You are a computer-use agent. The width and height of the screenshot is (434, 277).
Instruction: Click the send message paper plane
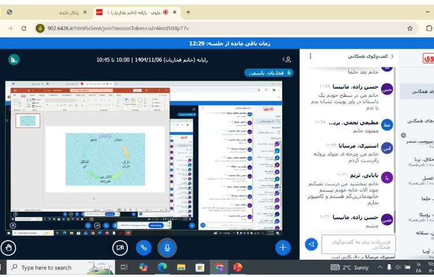[311, 244]
